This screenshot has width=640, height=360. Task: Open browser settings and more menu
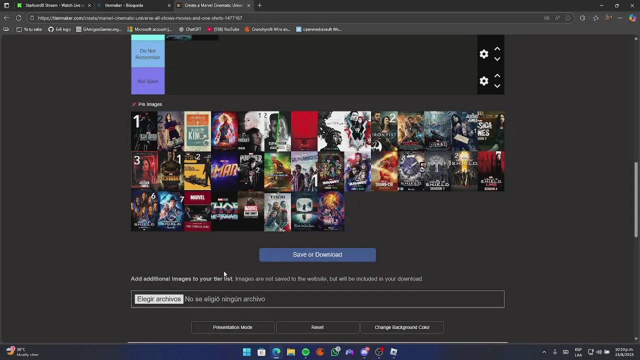[x=620, y=18]
